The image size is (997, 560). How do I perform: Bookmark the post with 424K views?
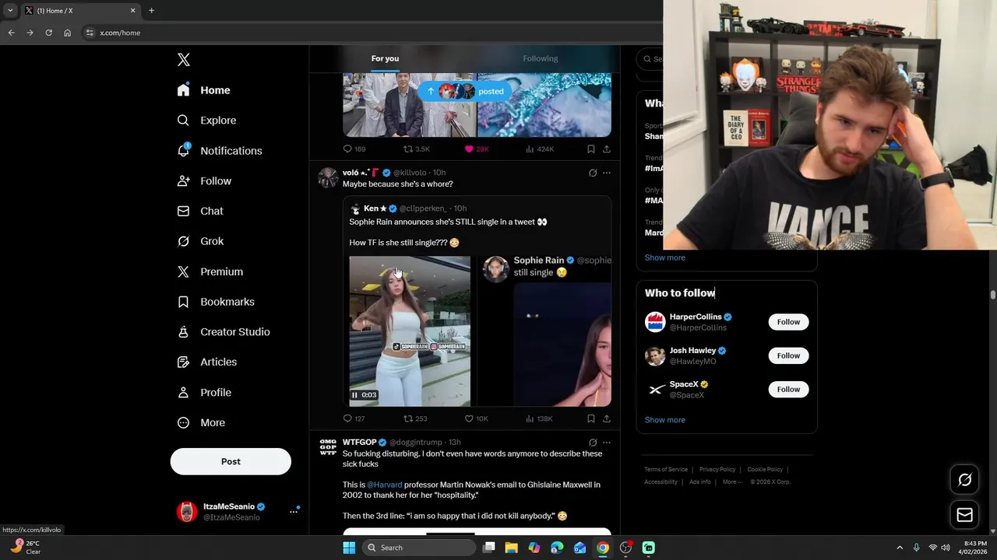coord(591,149)
